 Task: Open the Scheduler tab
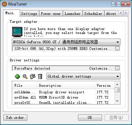coord(93,14)
